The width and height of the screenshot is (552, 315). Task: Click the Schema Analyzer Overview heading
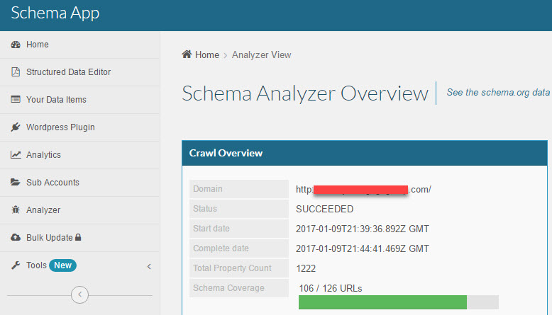[x=305, y=93]
